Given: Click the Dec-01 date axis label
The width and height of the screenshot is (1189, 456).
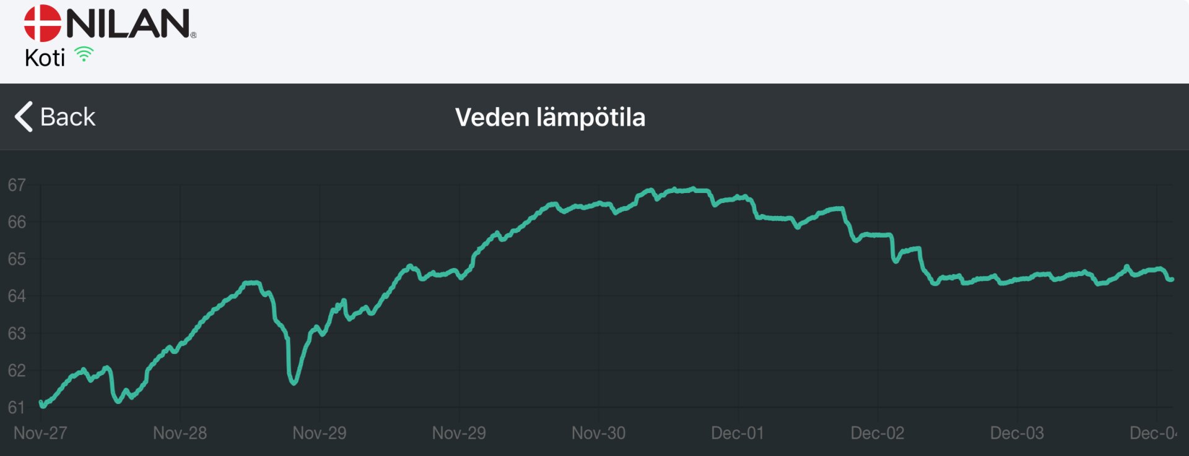Looking at the screenshot, I should click(x=738, y=433).
